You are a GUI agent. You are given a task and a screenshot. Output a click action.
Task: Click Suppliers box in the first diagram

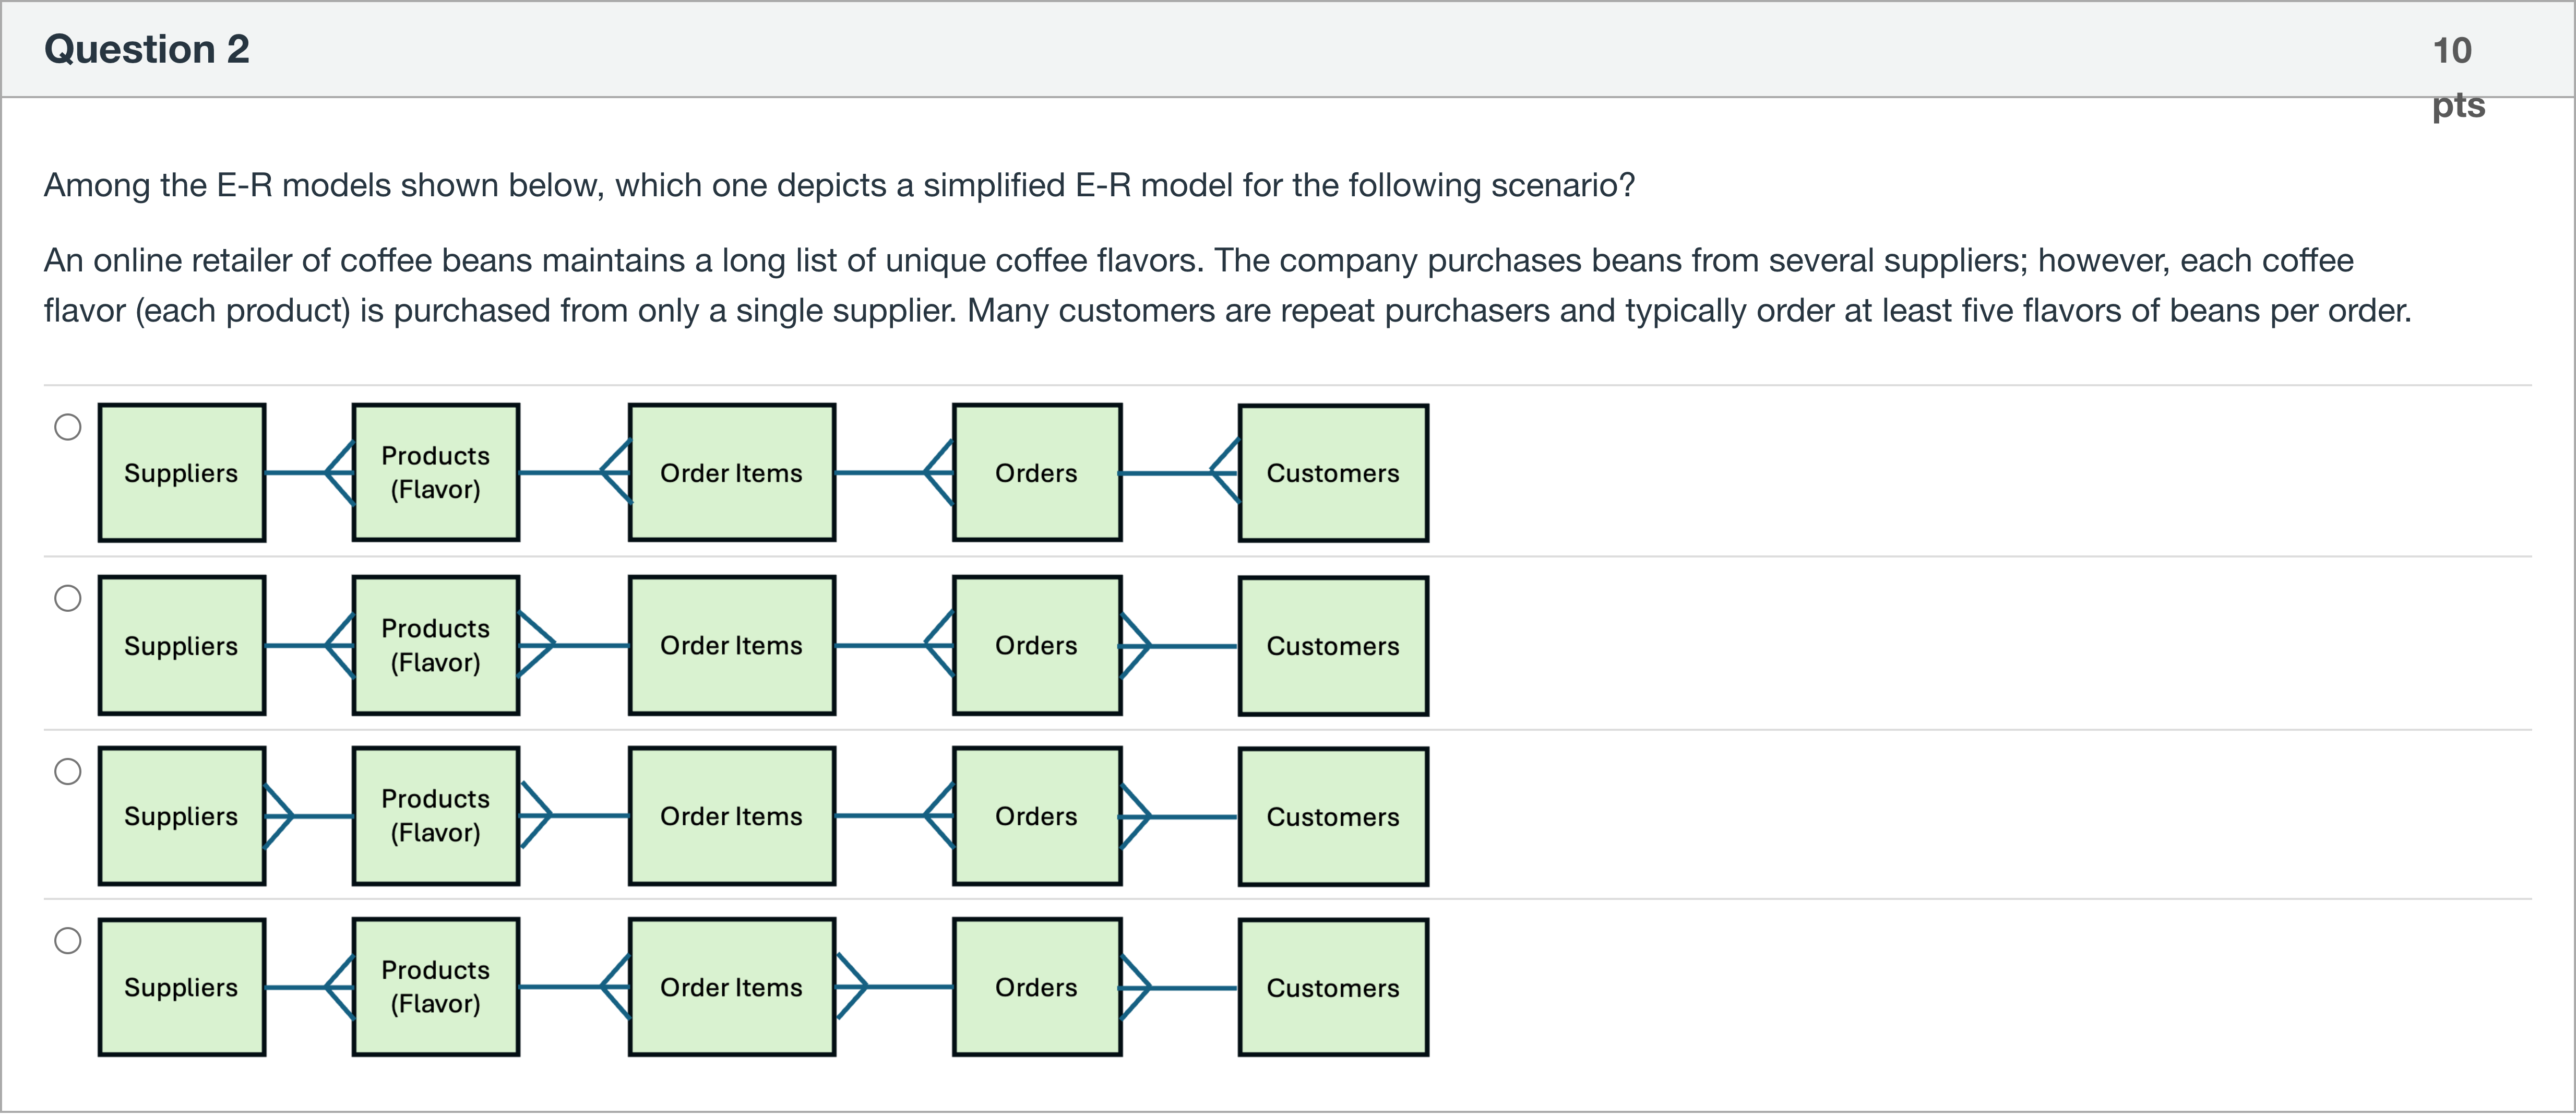click(x=182, y=473)
